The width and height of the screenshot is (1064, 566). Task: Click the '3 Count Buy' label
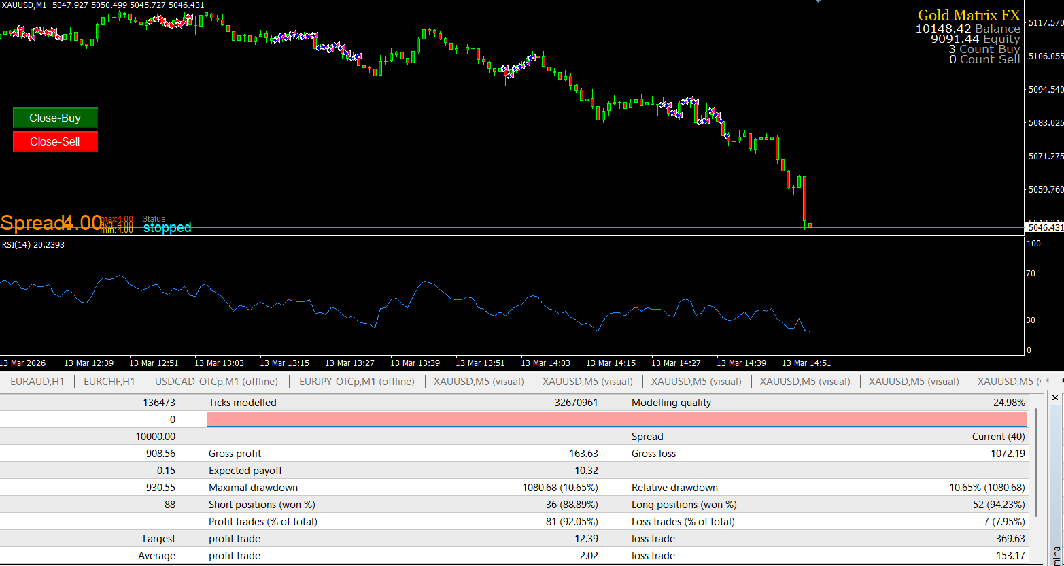point(984,49)
